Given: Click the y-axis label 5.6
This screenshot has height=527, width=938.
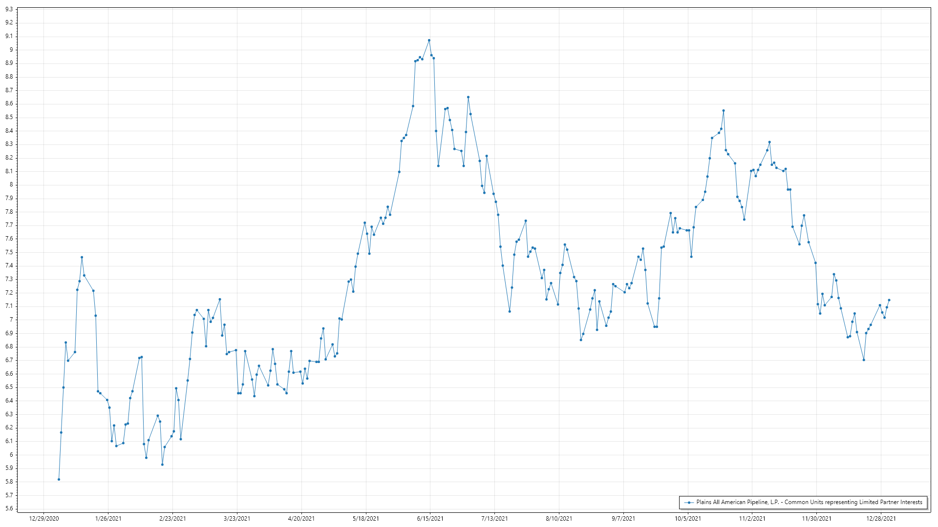Looking at the screenshot, I should [9, 508].
